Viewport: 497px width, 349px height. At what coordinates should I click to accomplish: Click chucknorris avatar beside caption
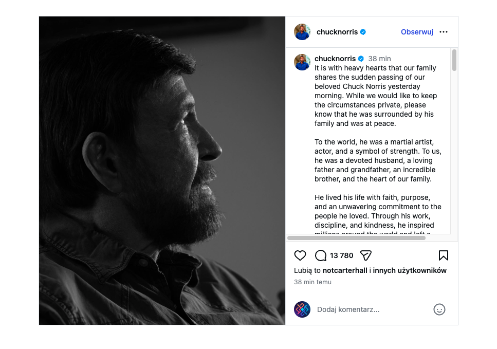(302, 62)
